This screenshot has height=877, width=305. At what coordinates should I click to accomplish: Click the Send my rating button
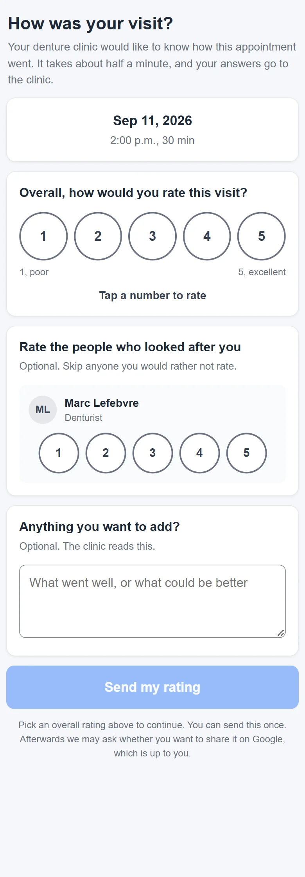[x=152, y=687]
